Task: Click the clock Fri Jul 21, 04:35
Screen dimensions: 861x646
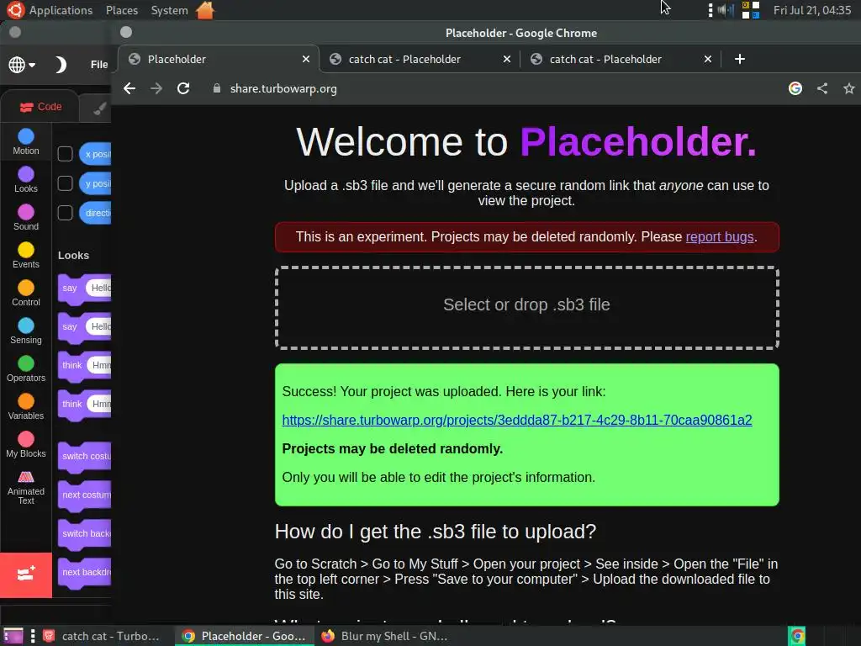Action: pos(812,10)
